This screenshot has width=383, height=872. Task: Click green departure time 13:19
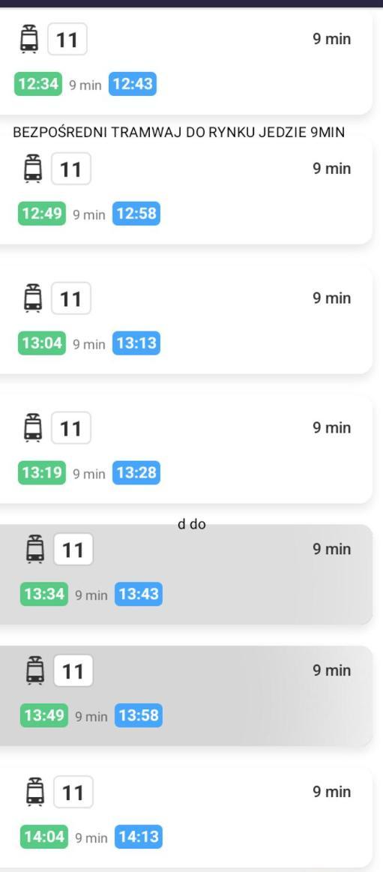42,473
